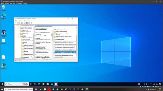The width and height of the screenshot is (163, 91).
Task: Click the guest Windows Start button
Action: click(x=2, y=84)
